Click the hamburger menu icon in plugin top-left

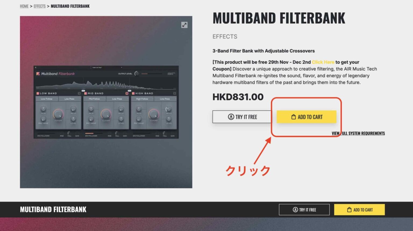click(35, 68)
